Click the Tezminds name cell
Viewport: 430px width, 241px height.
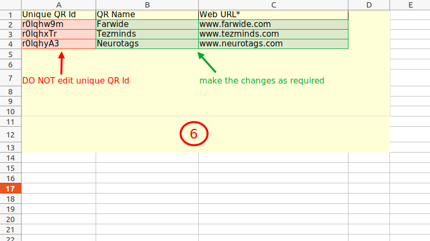[x=147, y=34]
